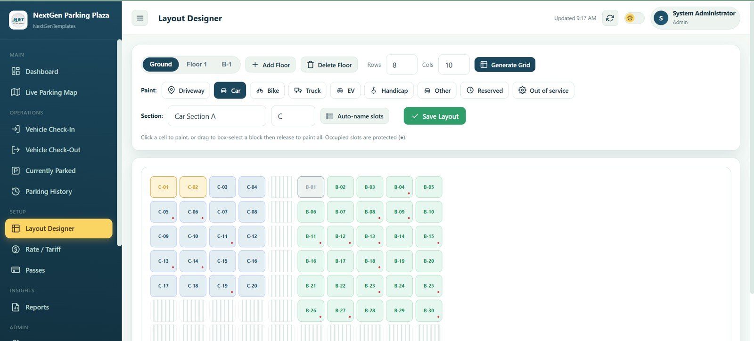The image size is (754, 341).
Task: Toggle the light/dark theme switch
Action: click(634, 18)
